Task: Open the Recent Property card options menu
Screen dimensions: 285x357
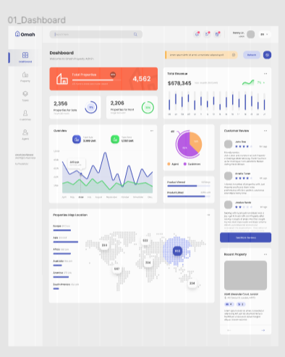Action: click(265, 254)
